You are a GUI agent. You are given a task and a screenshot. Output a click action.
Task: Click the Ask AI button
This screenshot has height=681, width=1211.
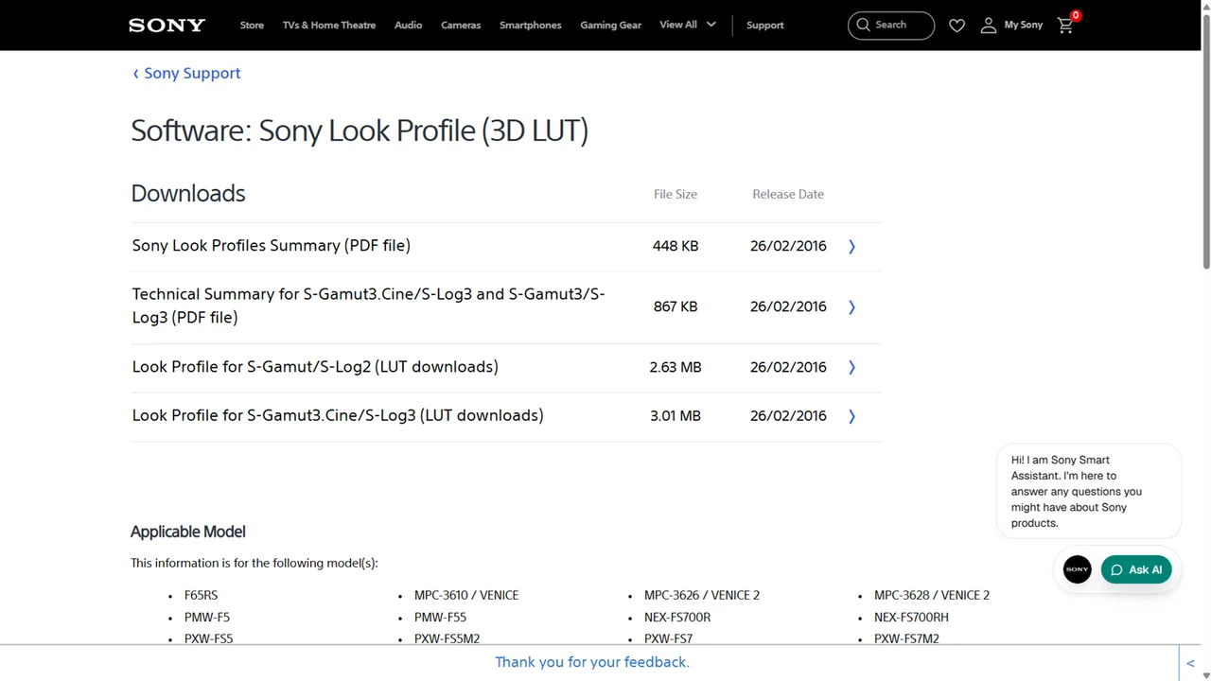pos(1136,569)
